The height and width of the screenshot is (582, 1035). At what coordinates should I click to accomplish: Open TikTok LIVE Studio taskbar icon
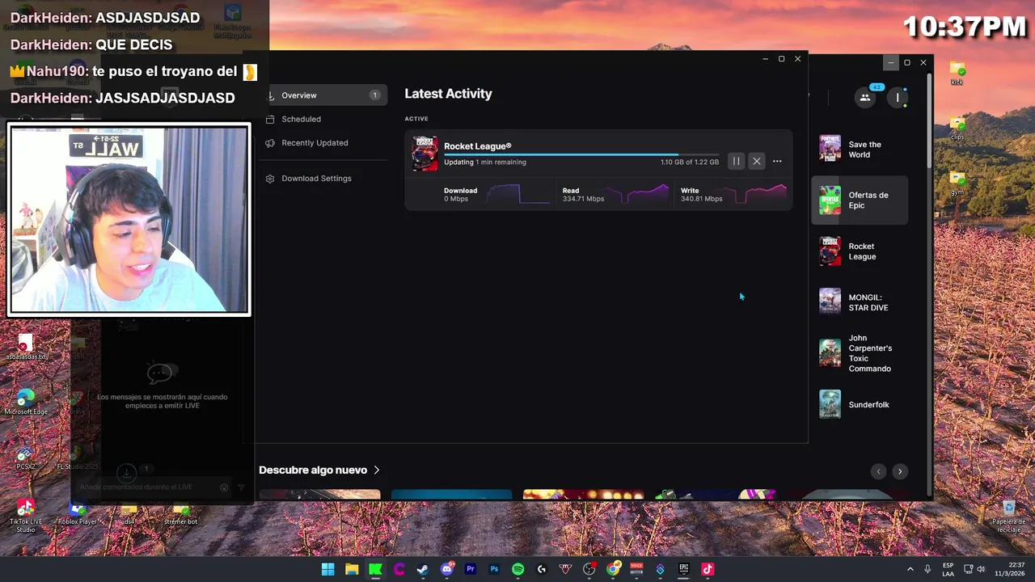[708, 569]
